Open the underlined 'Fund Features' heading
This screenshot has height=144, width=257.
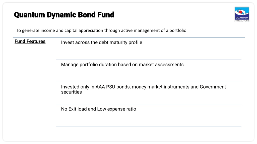[x=30, y=41]
